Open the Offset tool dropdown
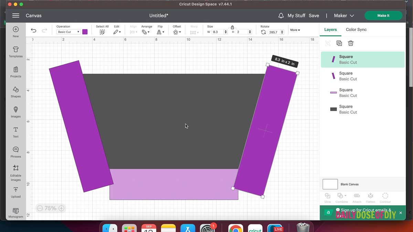The image size is (413, 232). (177, 32)
